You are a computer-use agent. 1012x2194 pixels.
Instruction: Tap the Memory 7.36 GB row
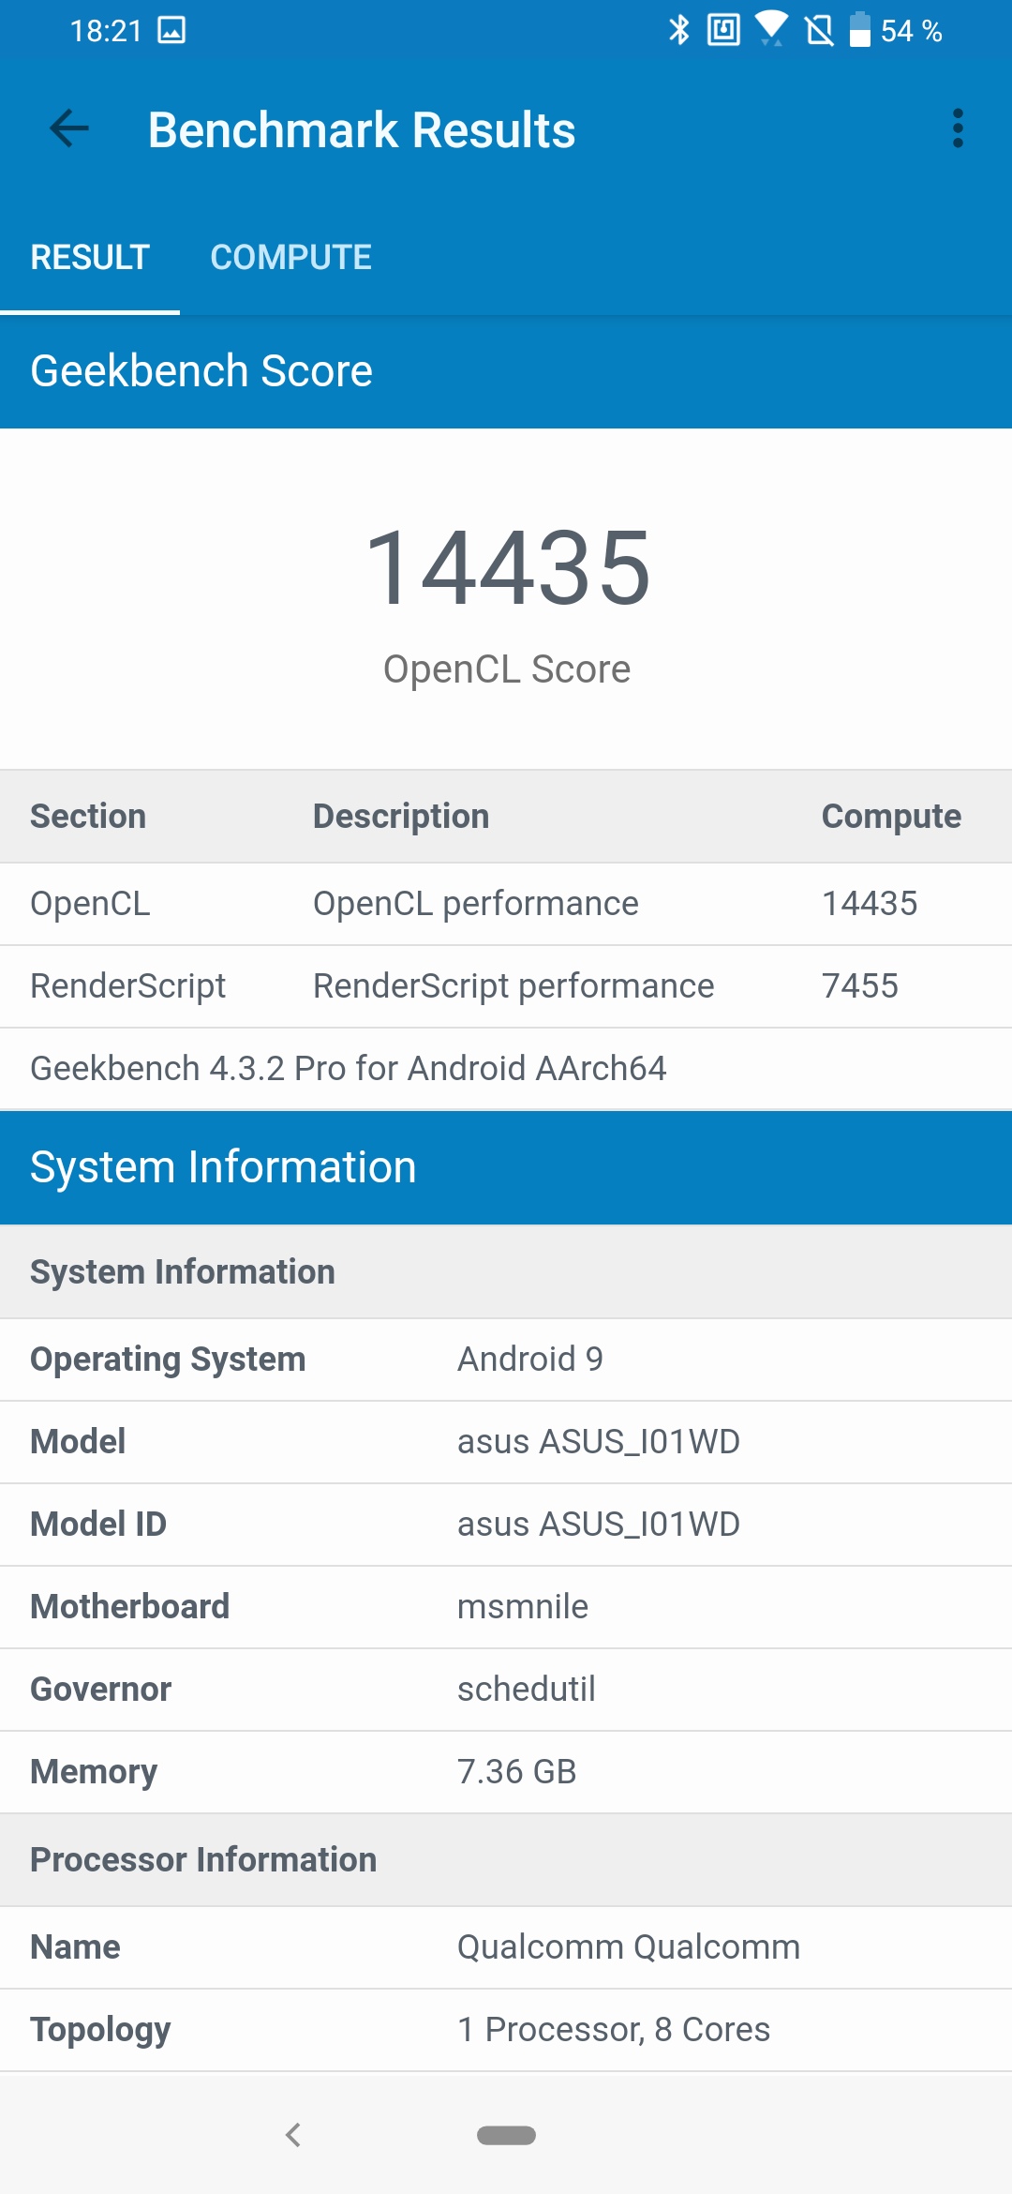click(x=506, y=1772)
